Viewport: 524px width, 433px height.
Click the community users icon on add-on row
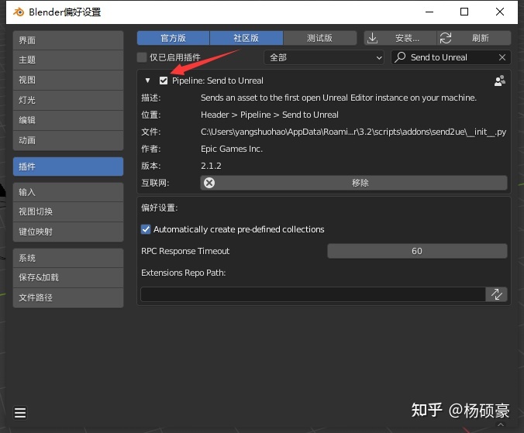[500, 81]
